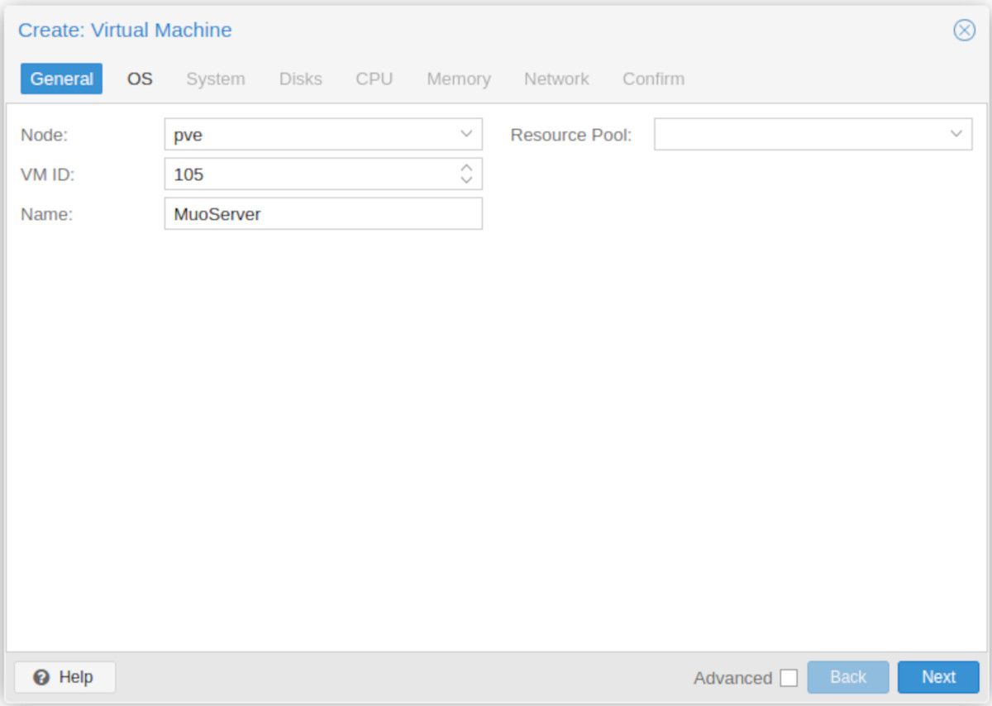Open the Memory configuration tab
Image resolution: width=992 pixels, height=706 pixels.
(458, 79)
